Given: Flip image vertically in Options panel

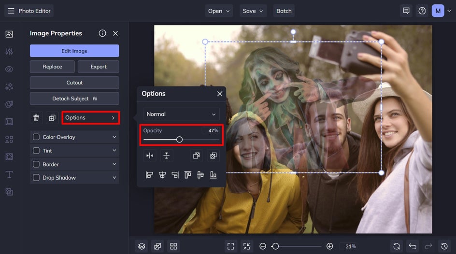Looking at the screenshot, I should pyautogui.click(x=166, y=155).
